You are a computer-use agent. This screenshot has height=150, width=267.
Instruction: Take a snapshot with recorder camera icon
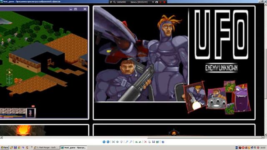[157, 2]
